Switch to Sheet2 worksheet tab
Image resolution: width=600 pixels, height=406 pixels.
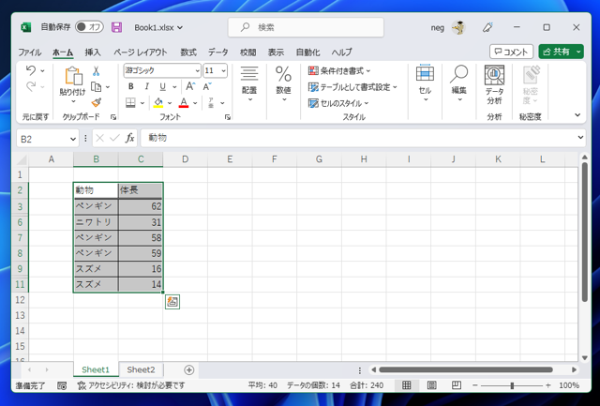(141, 369)
